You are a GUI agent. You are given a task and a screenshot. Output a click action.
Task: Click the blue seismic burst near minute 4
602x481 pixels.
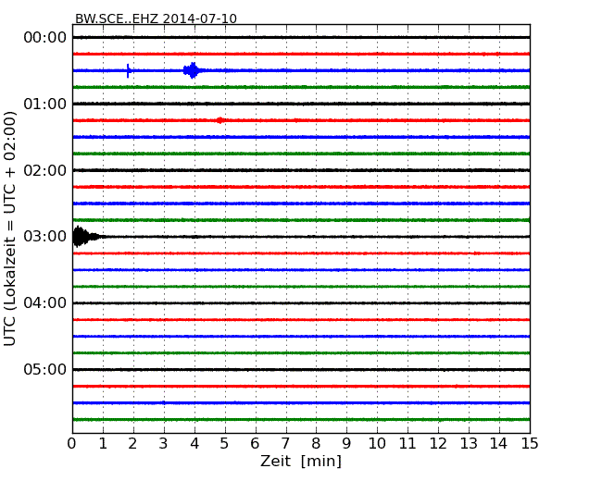[192, 70]
